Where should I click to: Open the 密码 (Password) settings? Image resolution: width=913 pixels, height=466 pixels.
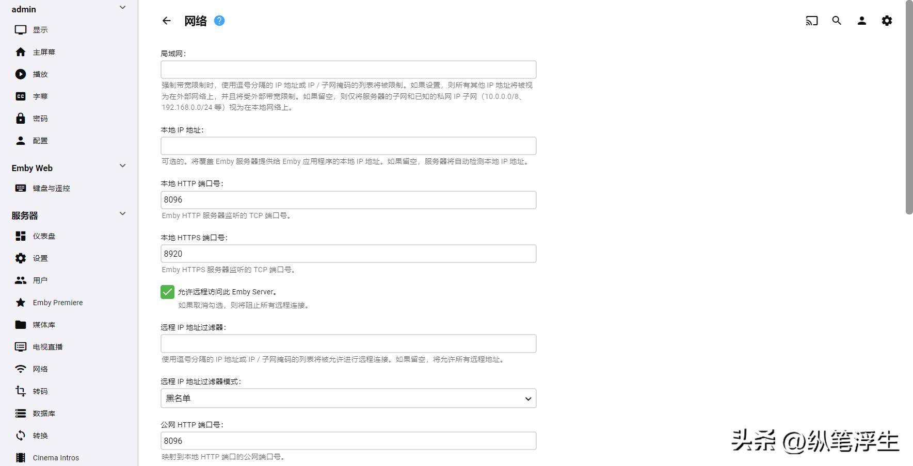tap(39, 118)
